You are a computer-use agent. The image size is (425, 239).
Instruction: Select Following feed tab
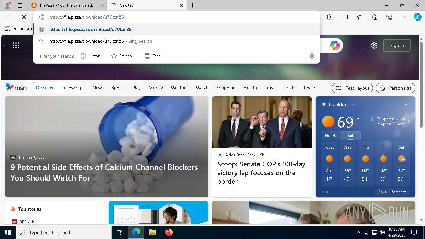click(71, 88)
